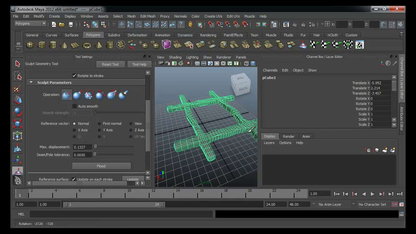Activate the Move tool in toolbox

pyautogui.click(x=18, y=100)
